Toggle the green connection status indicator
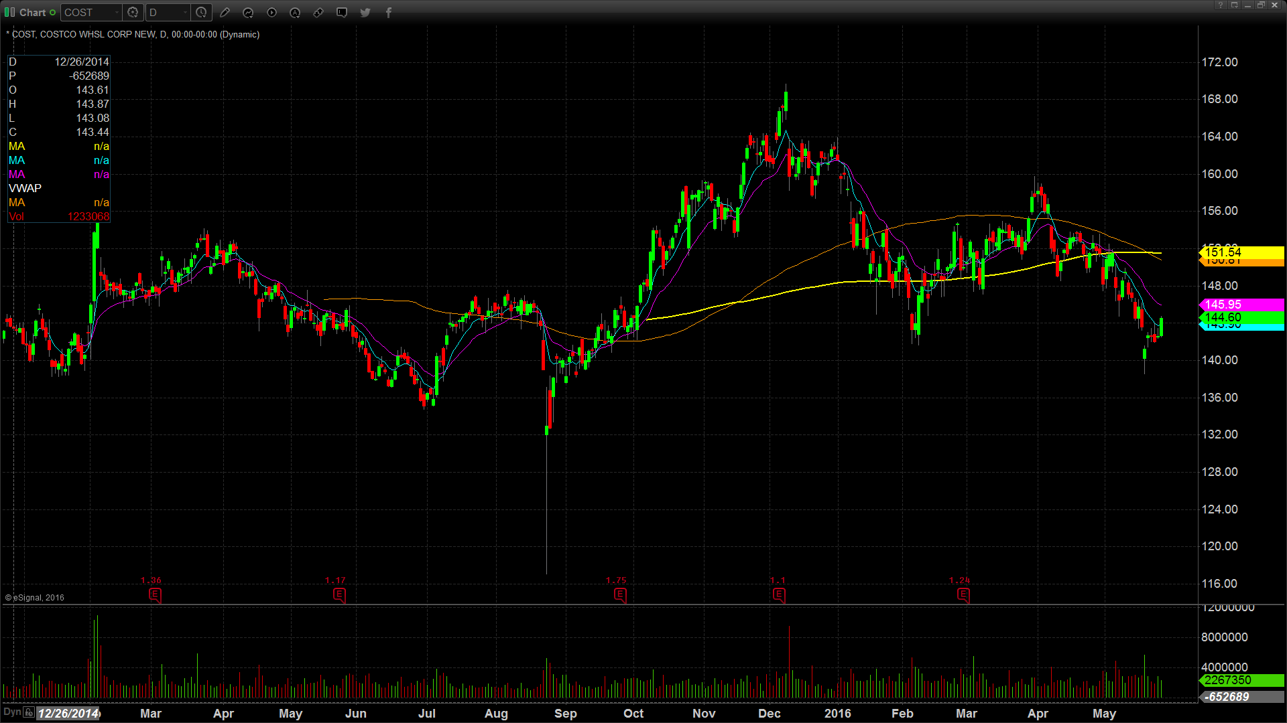This screenshot has width=1287, height=723. coord(53,13)
